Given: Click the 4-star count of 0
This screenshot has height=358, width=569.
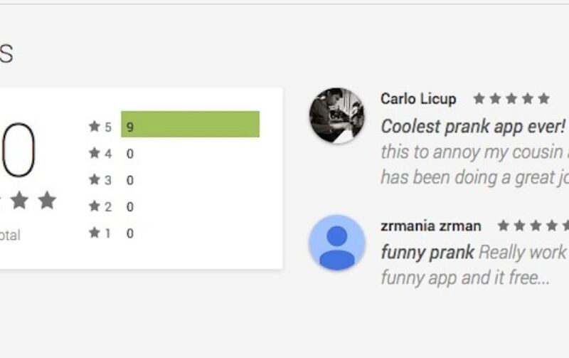Looking at the screenshot, I should click(x=130, y=154).
